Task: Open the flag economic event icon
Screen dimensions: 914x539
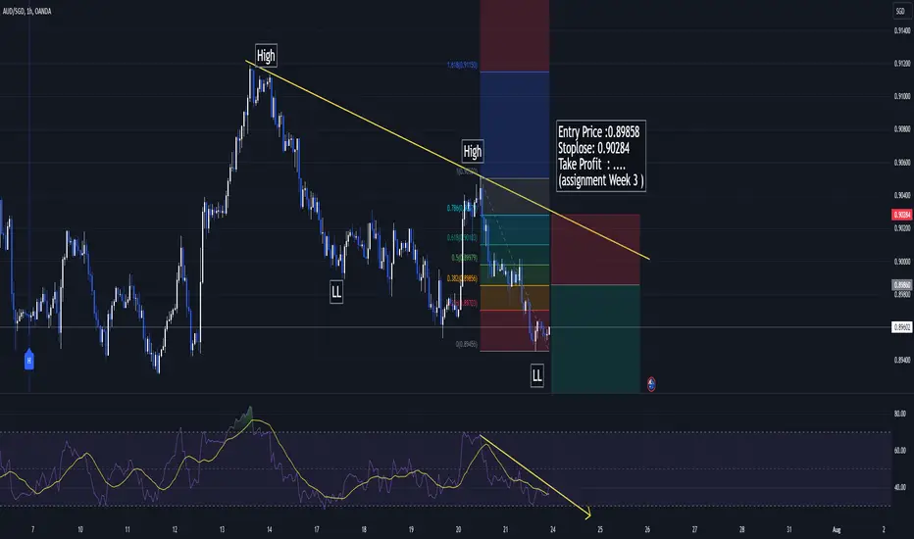Action: pyautogui.click(x=651, y=384)
